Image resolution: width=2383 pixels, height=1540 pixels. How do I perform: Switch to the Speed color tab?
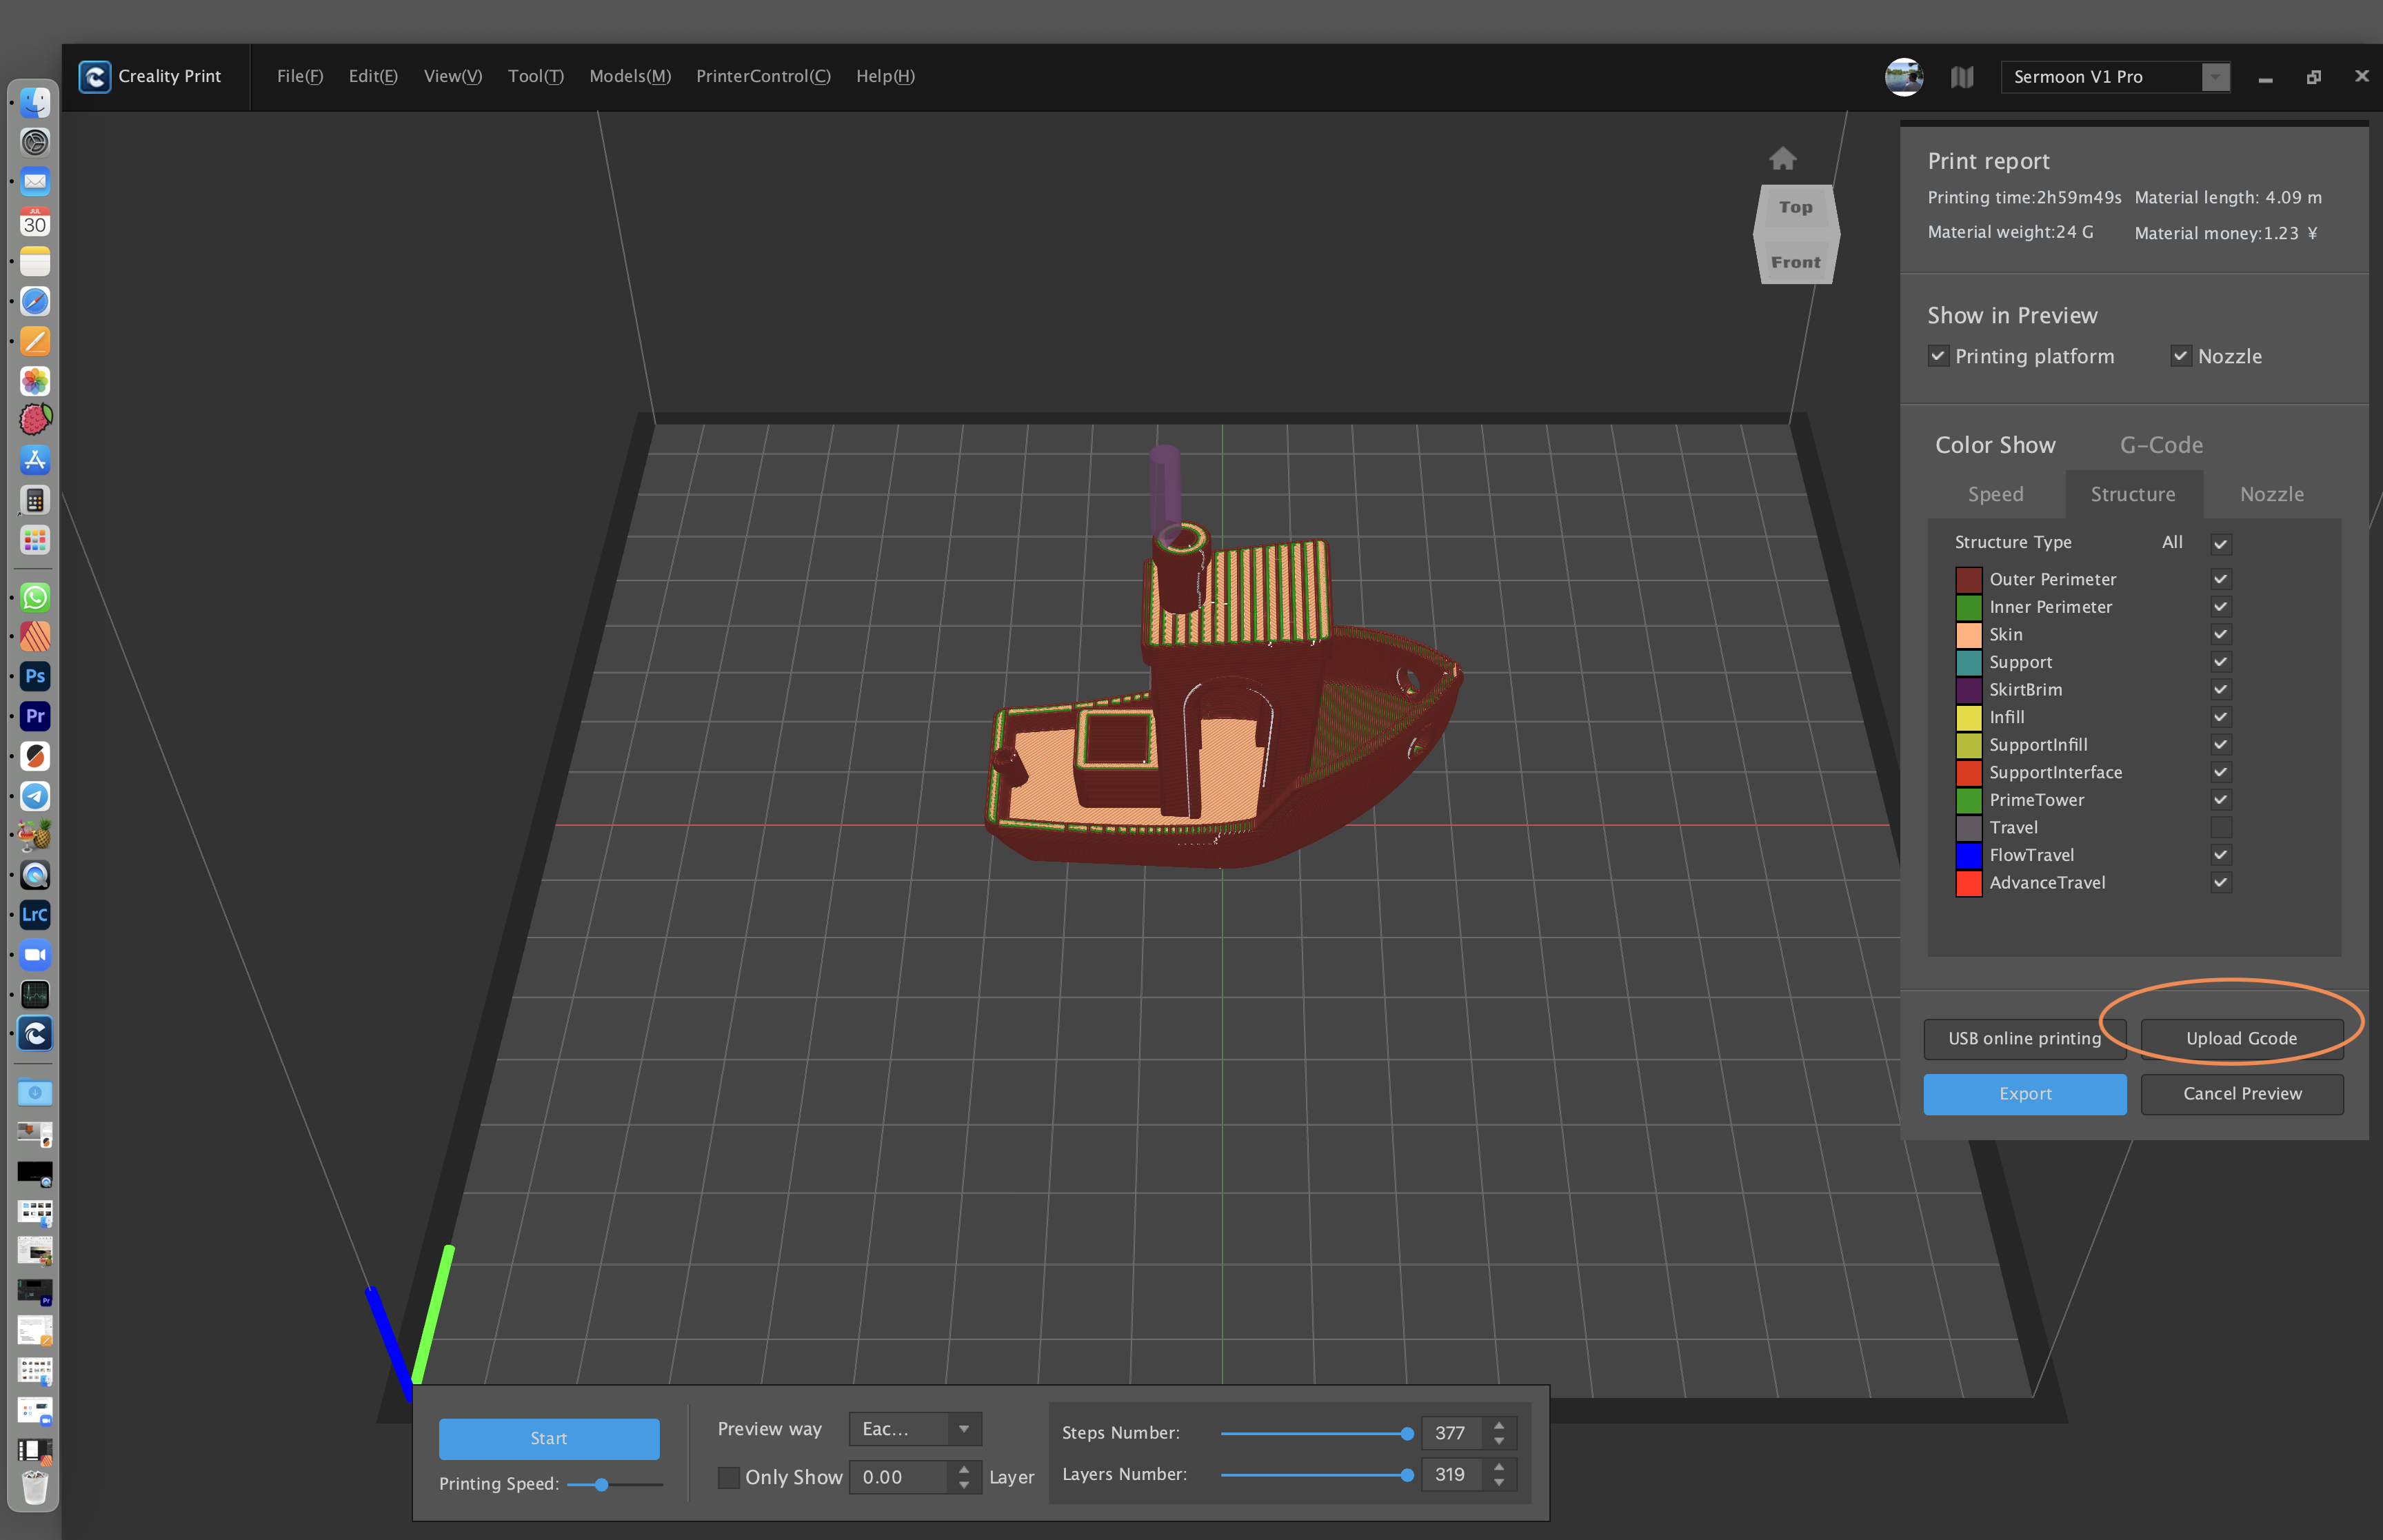[1995, 494]
